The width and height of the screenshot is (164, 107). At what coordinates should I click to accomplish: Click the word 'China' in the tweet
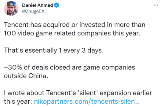[38, 76]
